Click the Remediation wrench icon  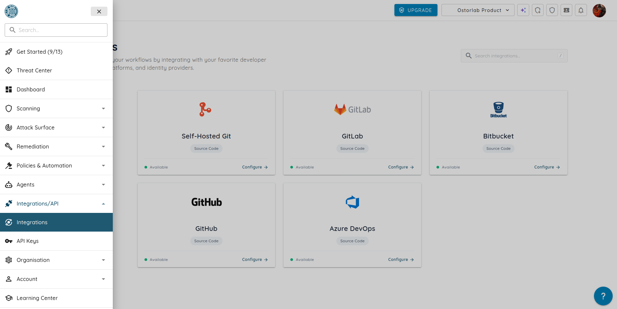pos(9,146)
